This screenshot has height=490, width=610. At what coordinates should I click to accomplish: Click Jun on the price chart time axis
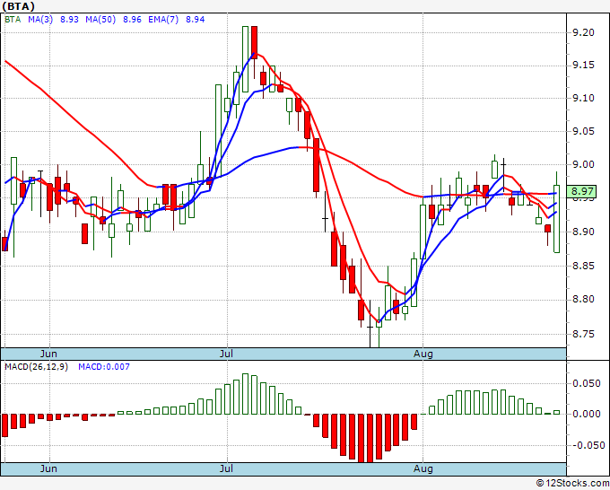coord(48,354)
